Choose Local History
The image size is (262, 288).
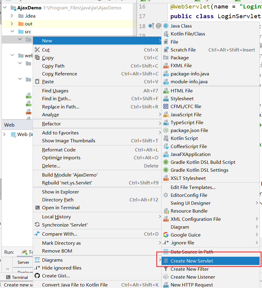(97, 217)
